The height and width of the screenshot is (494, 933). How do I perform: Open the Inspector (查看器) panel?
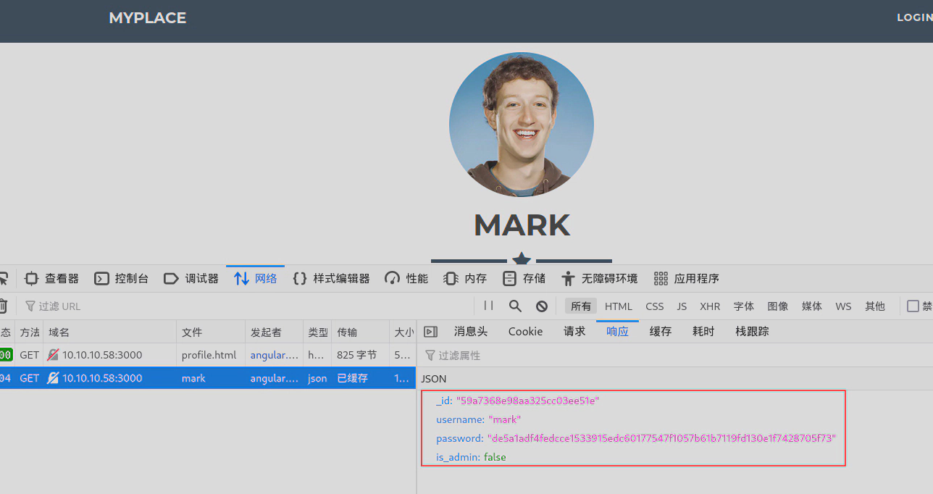point(52,279)
